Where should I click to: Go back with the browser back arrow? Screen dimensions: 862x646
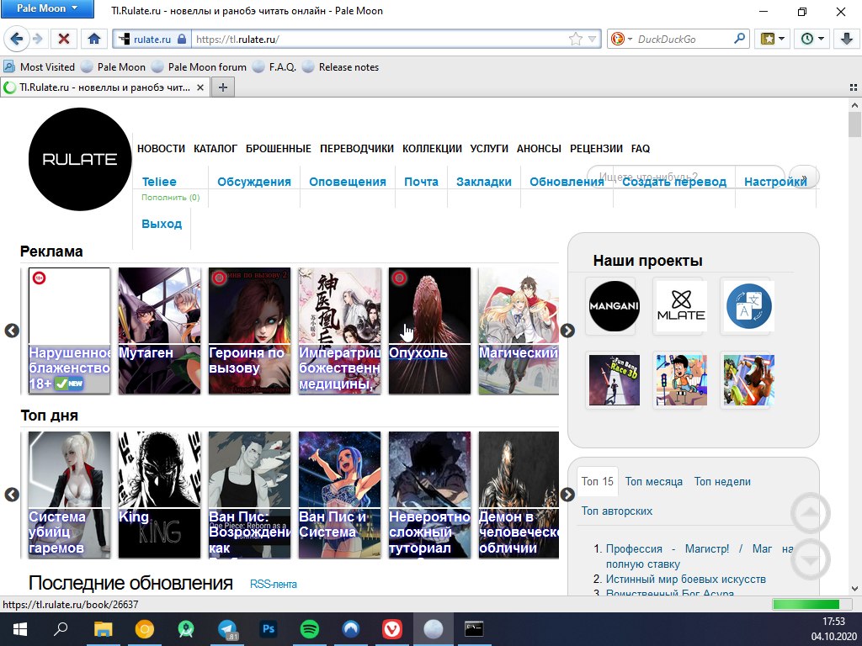point(17,39)
